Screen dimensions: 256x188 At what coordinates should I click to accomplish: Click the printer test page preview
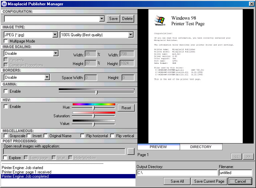click(196, 76)
